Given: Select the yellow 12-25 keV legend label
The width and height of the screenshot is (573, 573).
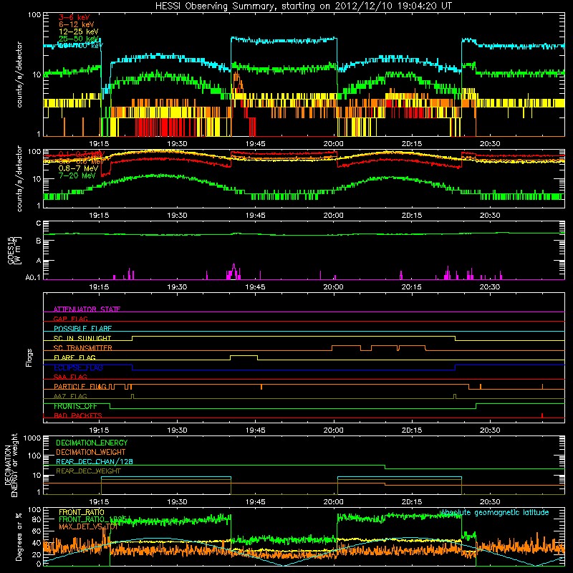Looking at the screenshot, I should click(78, 32).
